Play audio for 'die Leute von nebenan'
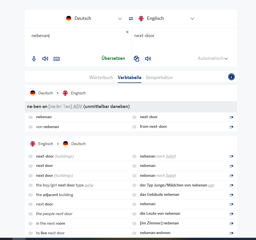Viewport: 256px width, 240px height. [x=134, y=214]
